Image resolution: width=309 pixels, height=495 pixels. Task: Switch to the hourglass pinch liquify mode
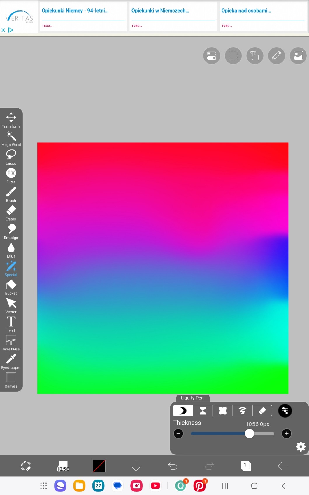tap(203, 411)
